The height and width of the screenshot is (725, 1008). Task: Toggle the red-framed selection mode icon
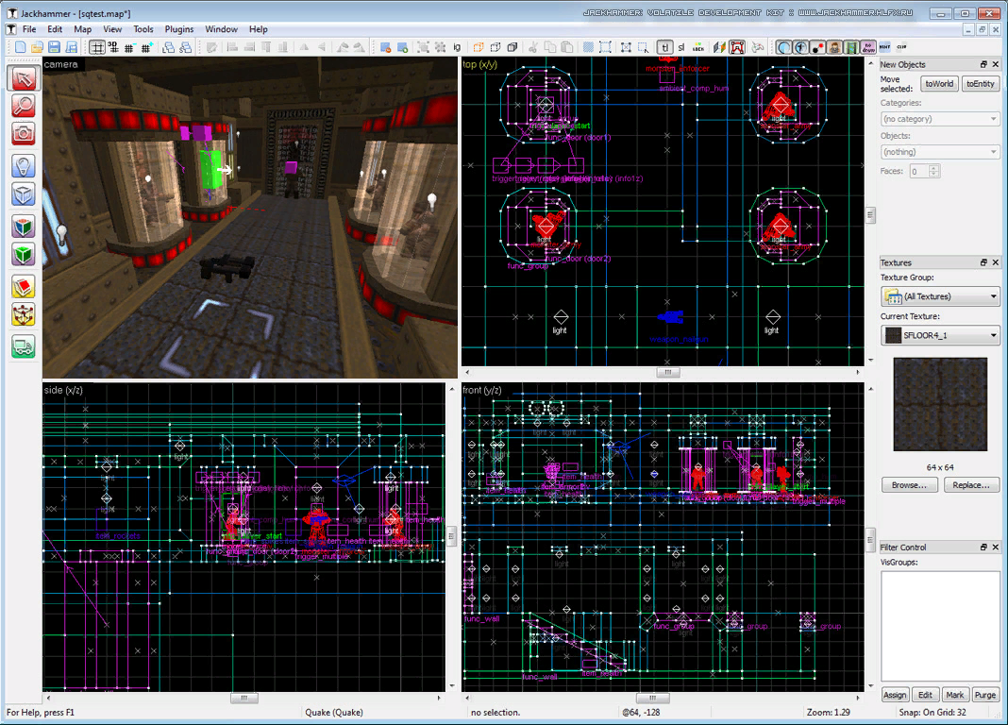pyautogui.click(x=737, y=47)
